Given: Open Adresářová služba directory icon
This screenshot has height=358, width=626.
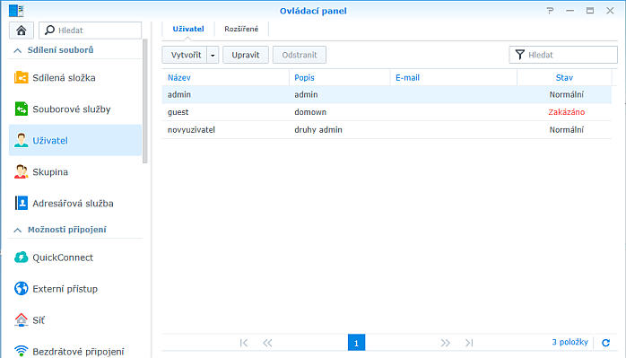Looking at the screenshot, I should [22, 203].
